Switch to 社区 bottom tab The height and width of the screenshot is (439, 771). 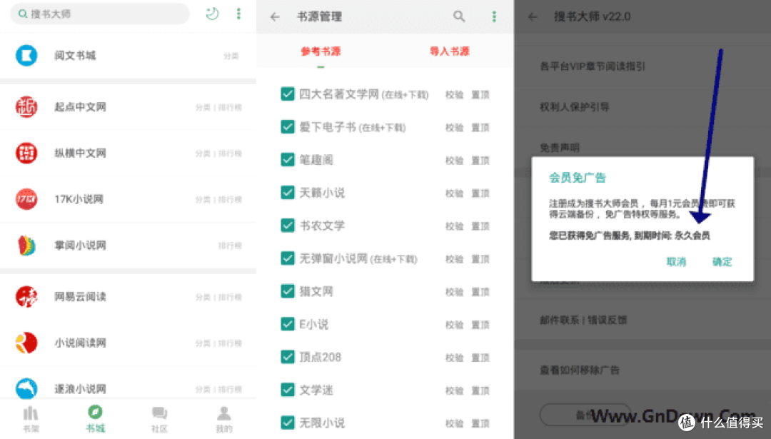coord(159,419)
